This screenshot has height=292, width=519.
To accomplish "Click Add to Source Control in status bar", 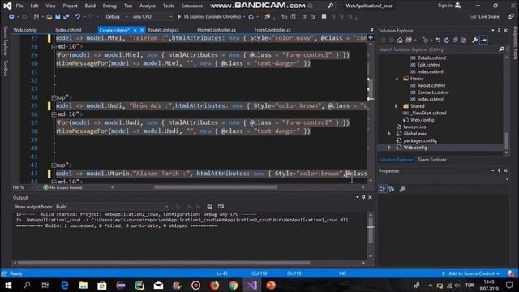I will coord(471,273).
